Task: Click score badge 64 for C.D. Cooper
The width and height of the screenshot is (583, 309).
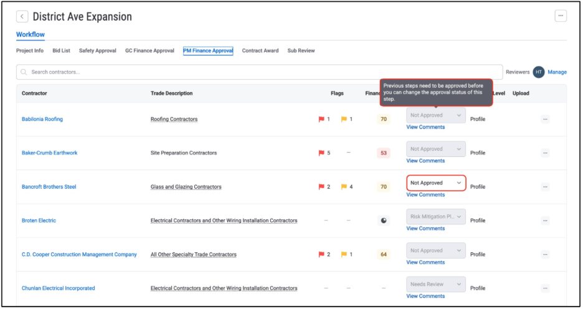Action: coord(383,254)
